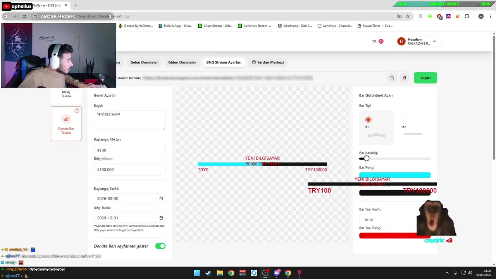496x279 pixels.
Task: Click the orange extension icon in Chrome toolbar
Action: [x=458, y=16]
